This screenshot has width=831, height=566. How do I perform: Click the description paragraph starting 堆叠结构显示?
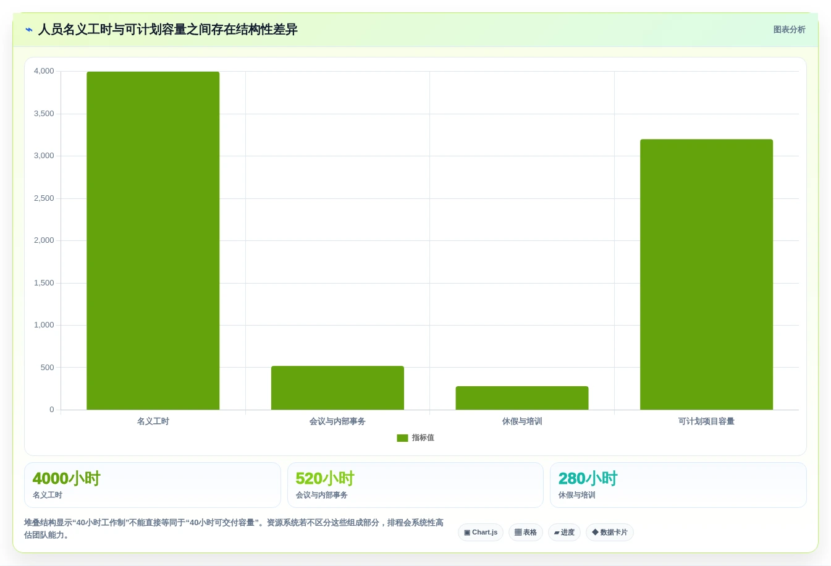pyautogui.click(x=234, y=529)
